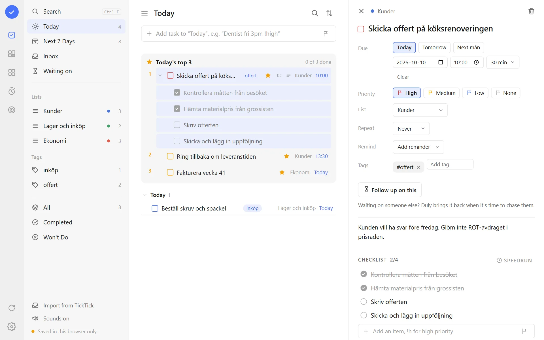The image size is (544, 340).
Task: Click Import from TickTick
Action: point(63,305)
